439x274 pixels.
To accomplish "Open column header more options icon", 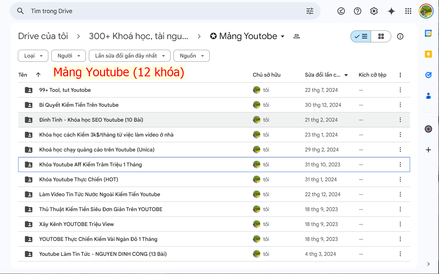I will coord(400,75).
